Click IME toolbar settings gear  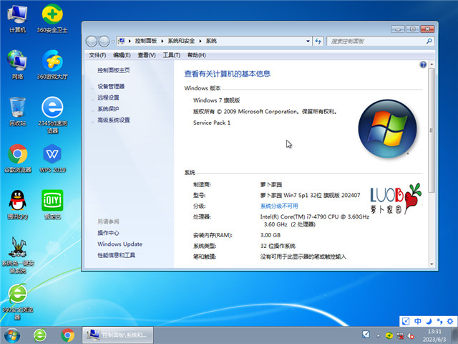[450, 321]
